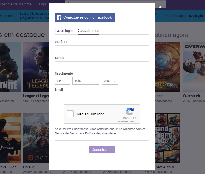The image size is (205, 174).
Task: Click the reCAPTCHA logo icon
Action: [130, 111]
